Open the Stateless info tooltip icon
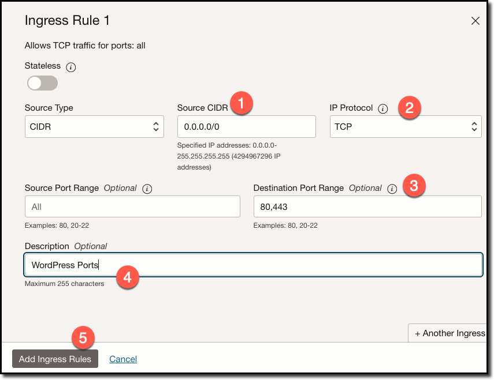 tap(70, 66)
